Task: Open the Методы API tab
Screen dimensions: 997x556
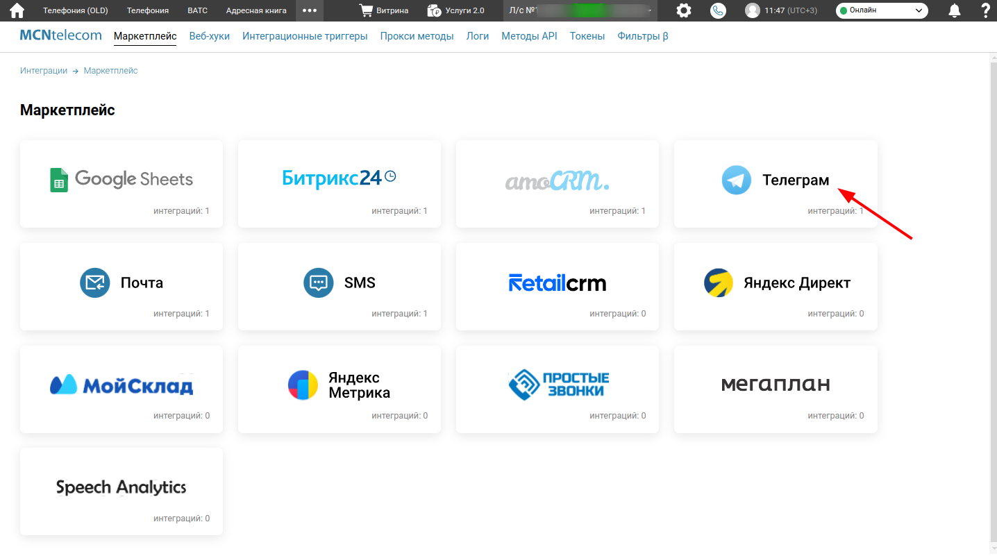Action: pyautogui.click(x=529, y=36)
